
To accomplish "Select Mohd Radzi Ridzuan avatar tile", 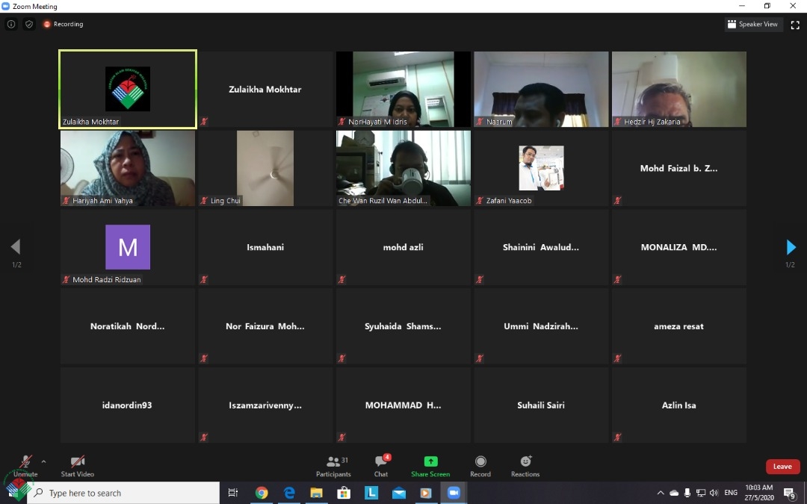I will click(128, 247).
